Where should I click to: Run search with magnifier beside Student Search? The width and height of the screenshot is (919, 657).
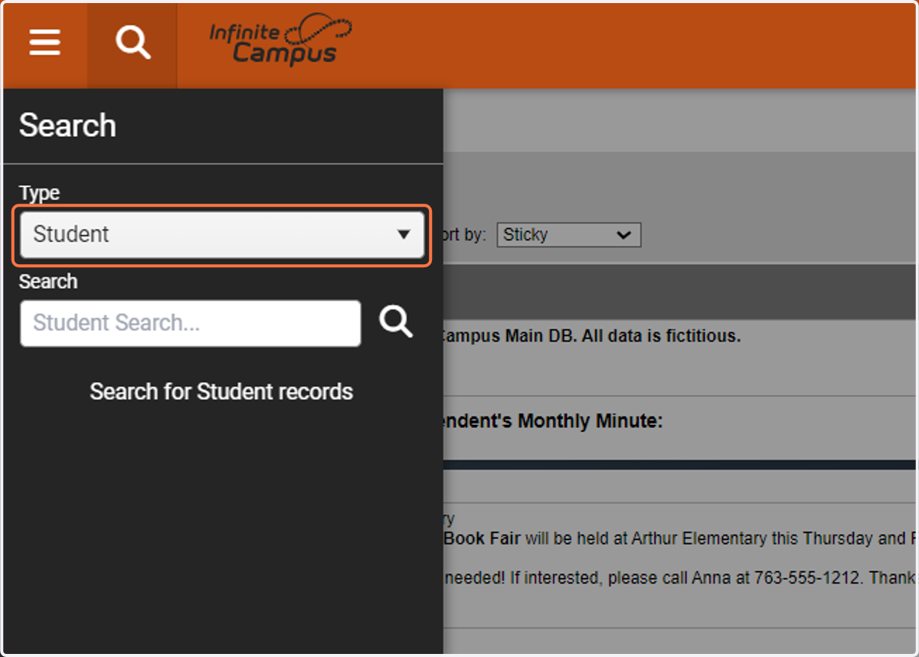(396, 322)
